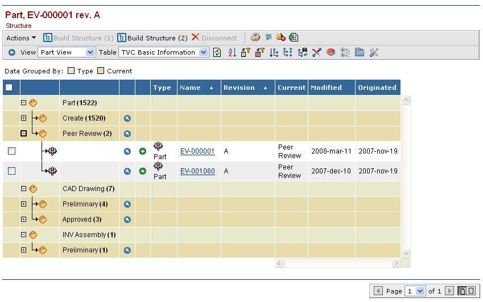
Task: Click the refresh table icon
Action: [x=217, y=52]
